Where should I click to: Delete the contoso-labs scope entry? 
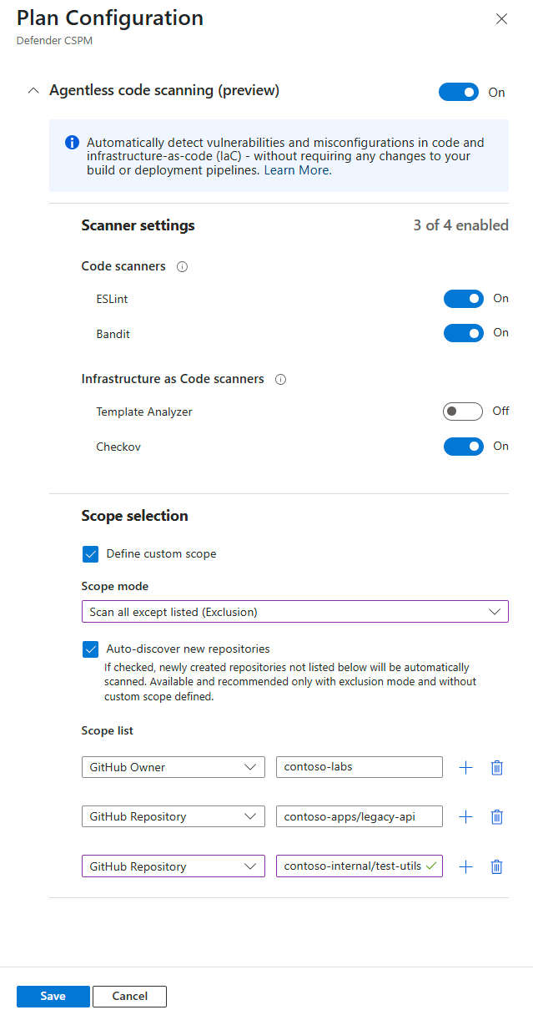497,768
